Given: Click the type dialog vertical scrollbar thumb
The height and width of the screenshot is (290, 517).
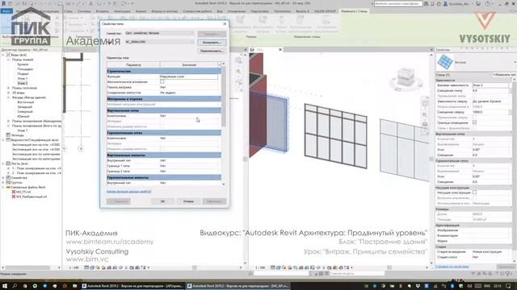Looking at the screenshot, I should click(224, 97).
